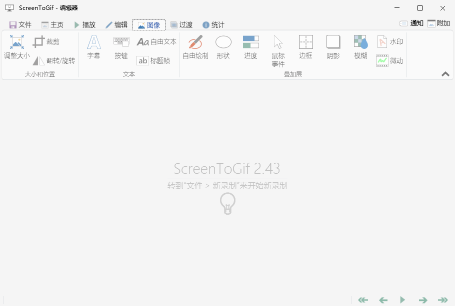Open the 进度 (Progress) overlay tool
The image size is (455, 306).
pos(250,48)
